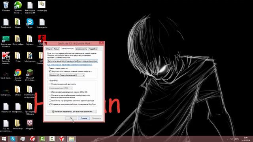The image size is (253, 142).
Task: Open the Игры folder
Action: (x=18, y=56)
